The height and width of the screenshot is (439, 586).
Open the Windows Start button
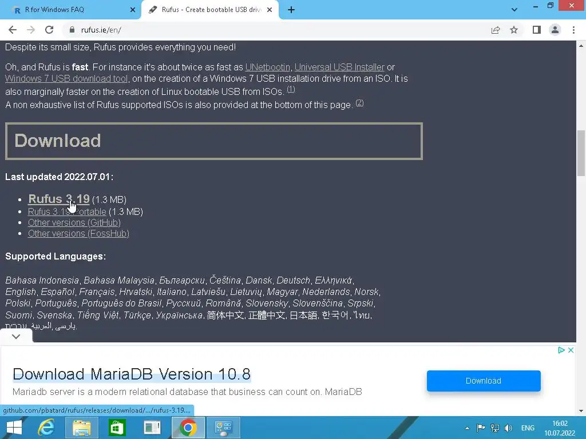[x=14, y=428]
